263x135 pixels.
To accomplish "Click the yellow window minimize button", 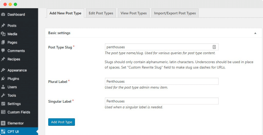I will (x=10, y=4).
